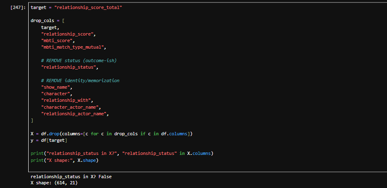Click the REMOVE status comment line
Image resolution: width=387 pixels, height=188 pixels.
pos(79,60)
